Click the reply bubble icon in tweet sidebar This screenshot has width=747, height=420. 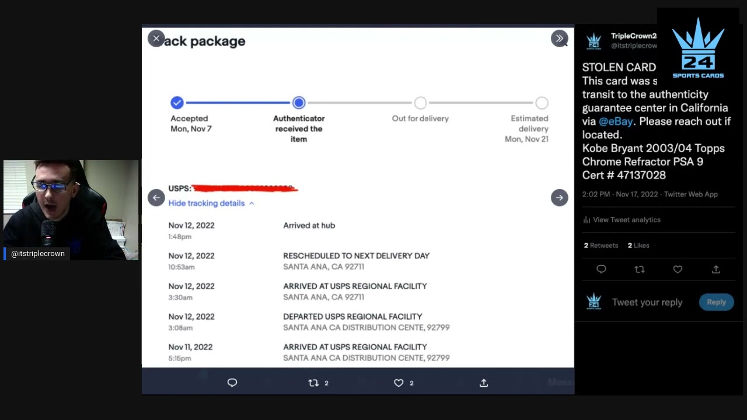pyautogui.click(x=601, y=269)
